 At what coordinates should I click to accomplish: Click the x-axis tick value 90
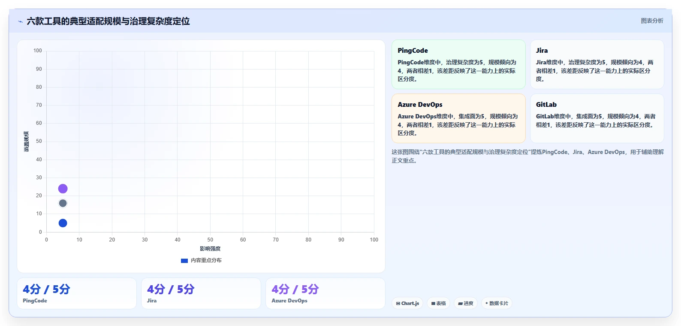[341, 240]
